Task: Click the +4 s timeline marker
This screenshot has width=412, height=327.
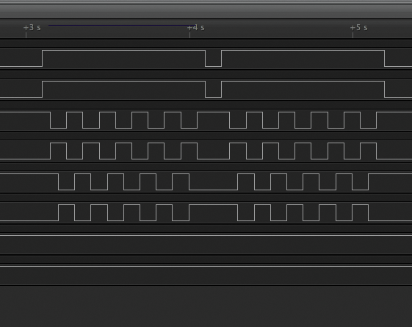Action: [196, 28]
